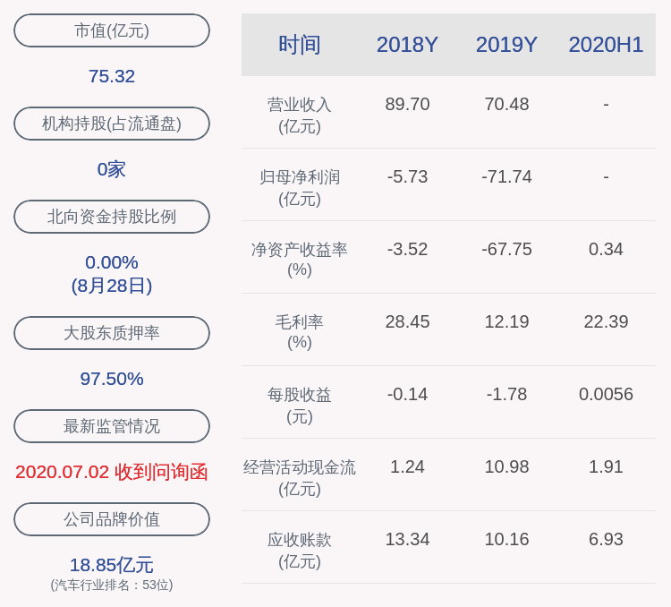
Task: Select ROE value -3.52
Action: click(x=407, y=249)
